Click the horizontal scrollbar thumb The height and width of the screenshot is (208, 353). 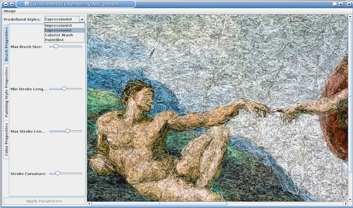[159, 204]
